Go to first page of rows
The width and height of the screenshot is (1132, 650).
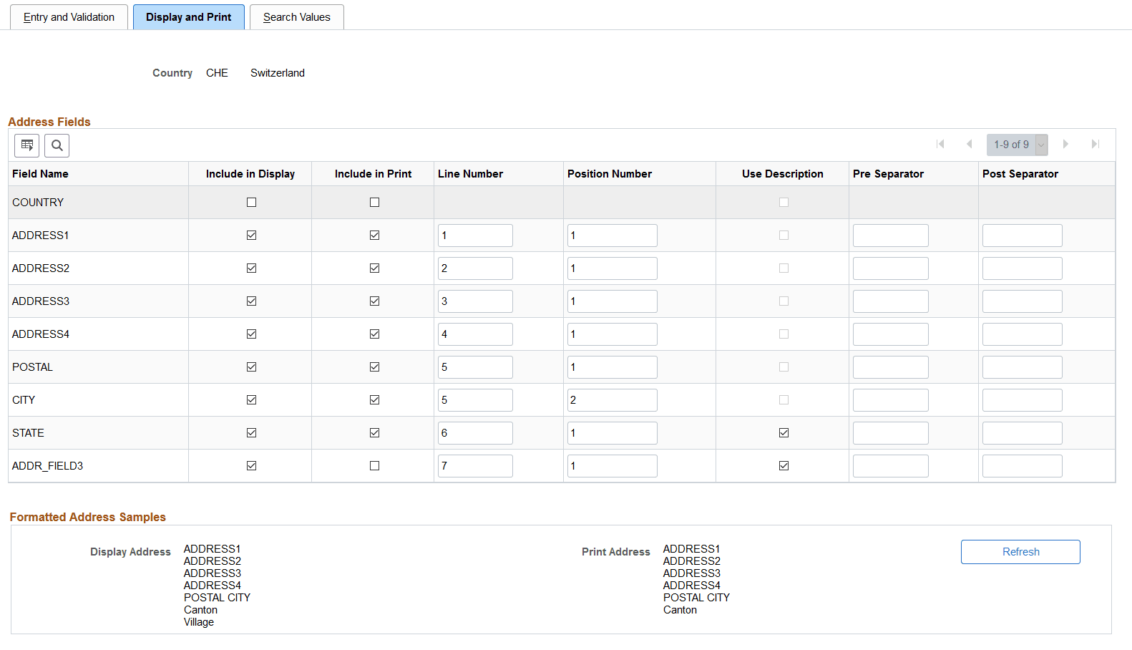click(940, 144)
